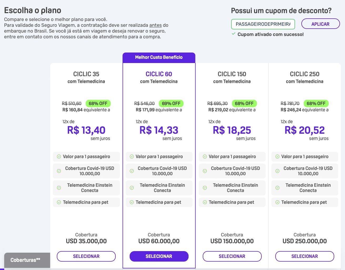Image resolution: width=345 pixels, height=270 pixels.
Task: Select the highlighted CICLIC 60 plan
Action: pyautogui.click(x=159, y=256)
